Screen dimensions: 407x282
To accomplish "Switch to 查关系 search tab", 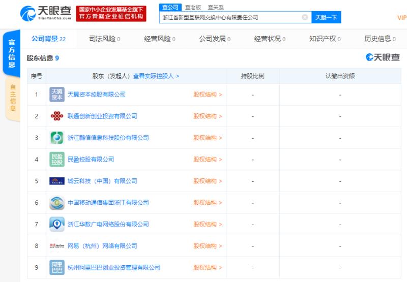I will 215,8.
